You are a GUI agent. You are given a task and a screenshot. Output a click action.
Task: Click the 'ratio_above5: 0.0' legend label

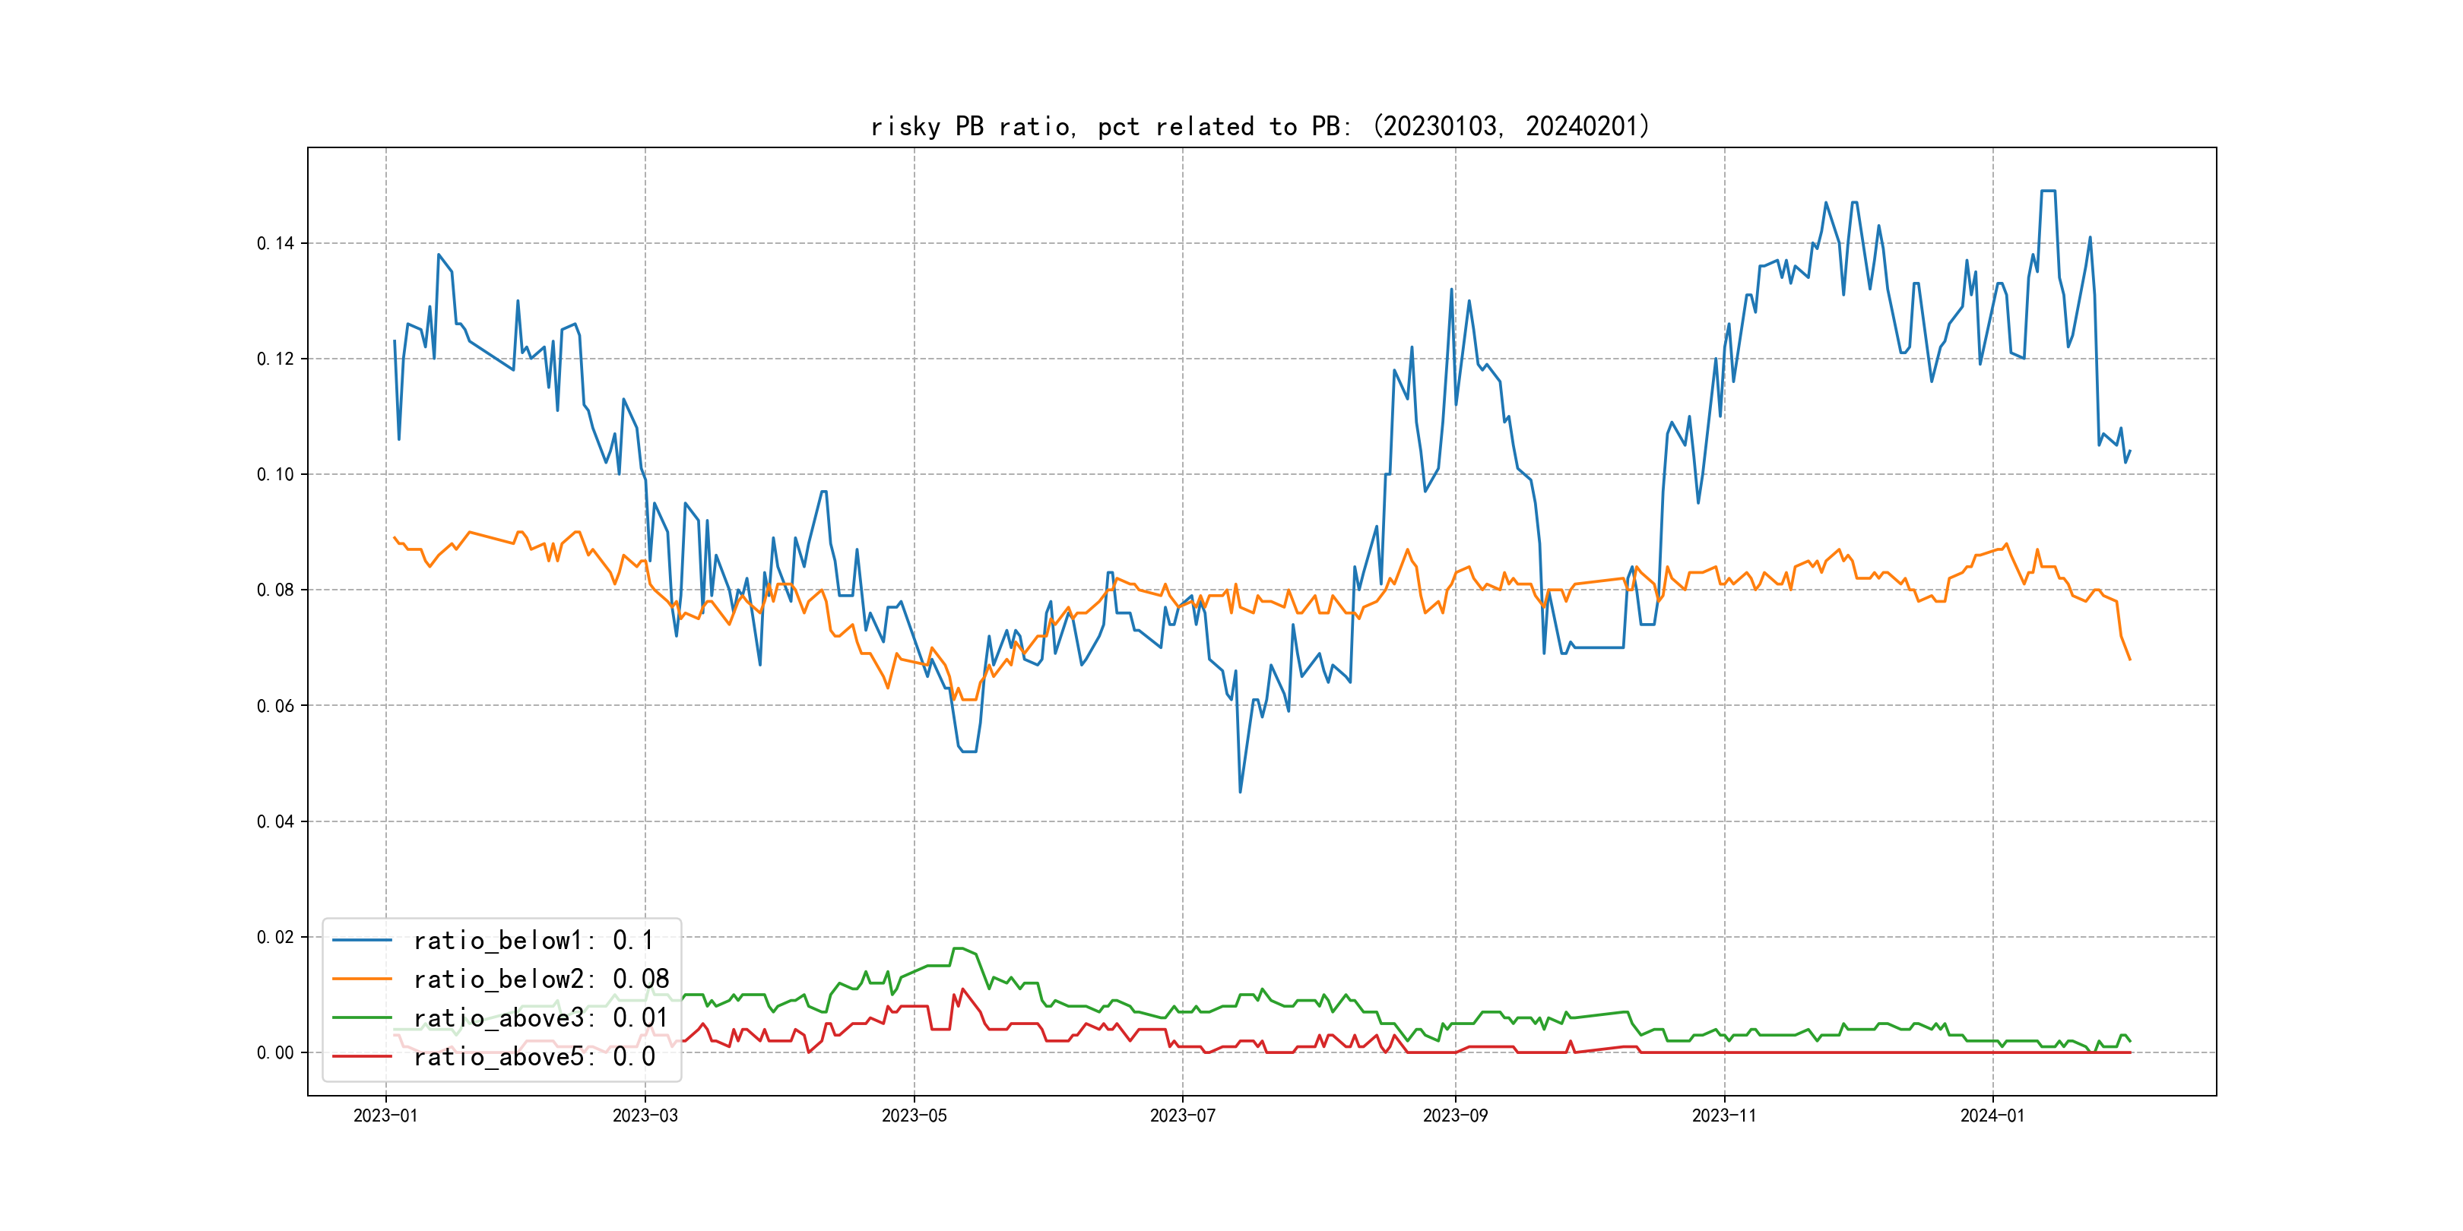(x=534, y=1056)
